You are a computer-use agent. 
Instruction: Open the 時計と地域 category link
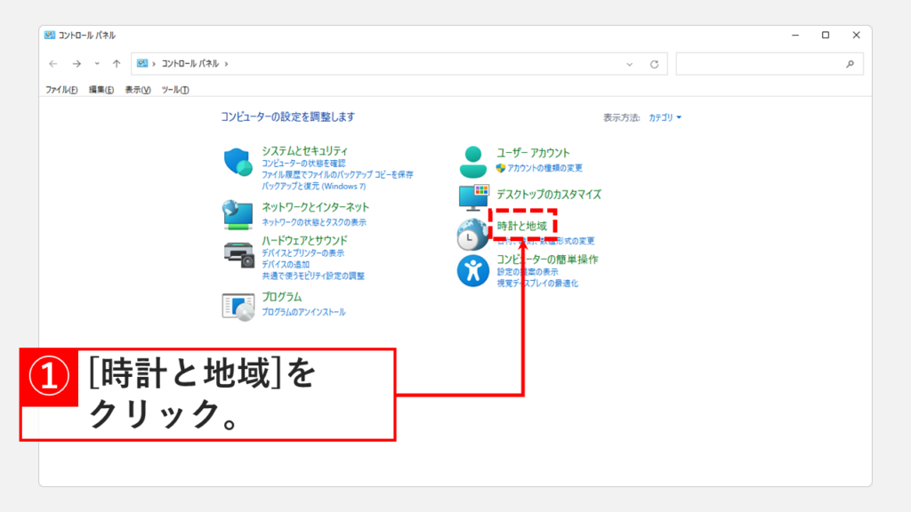(x=522, y=227)
